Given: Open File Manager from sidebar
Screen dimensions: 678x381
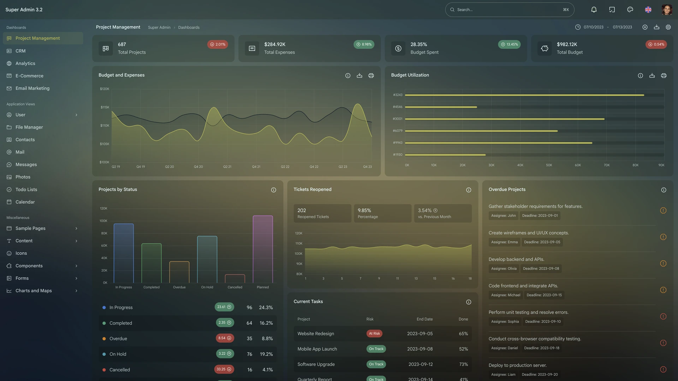Looking at the screenshot, I should point(43,127).
